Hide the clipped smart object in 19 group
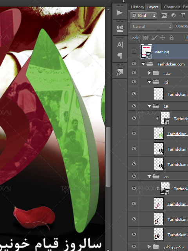 pos(134,118)
